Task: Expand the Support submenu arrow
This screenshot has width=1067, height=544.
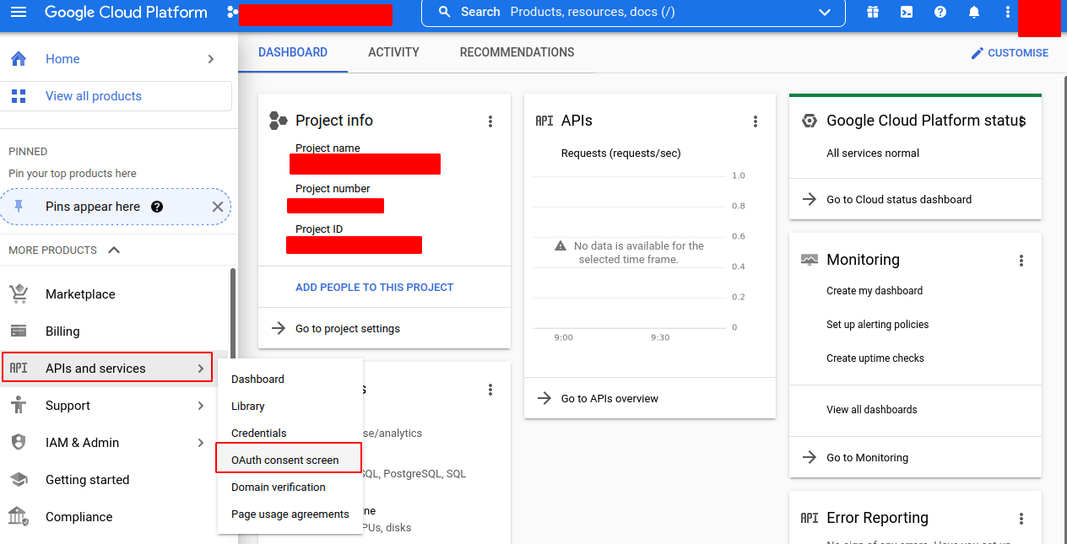Action: click(201, 405)
